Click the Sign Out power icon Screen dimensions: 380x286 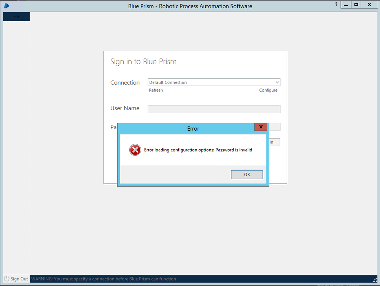6,279
